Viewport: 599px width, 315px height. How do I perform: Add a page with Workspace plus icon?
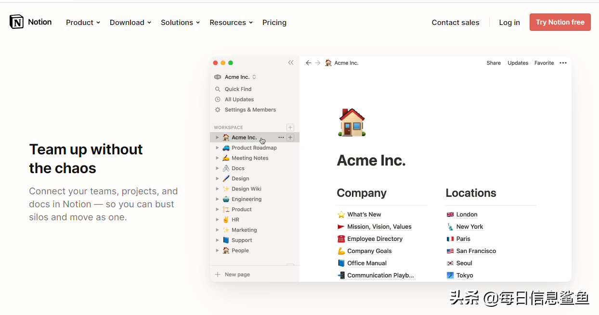pyautogui.click(x=290, y=127)
